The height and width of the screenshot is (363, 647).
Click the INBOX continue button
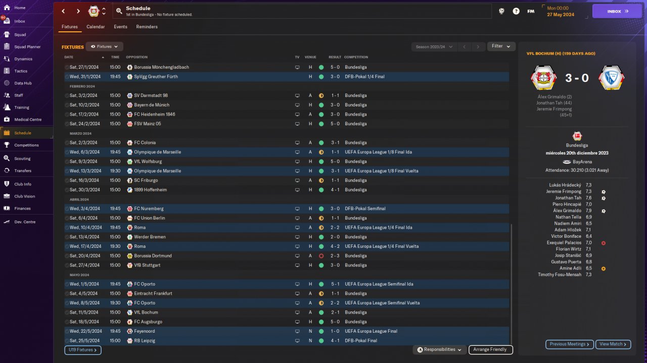click(617, 11)
